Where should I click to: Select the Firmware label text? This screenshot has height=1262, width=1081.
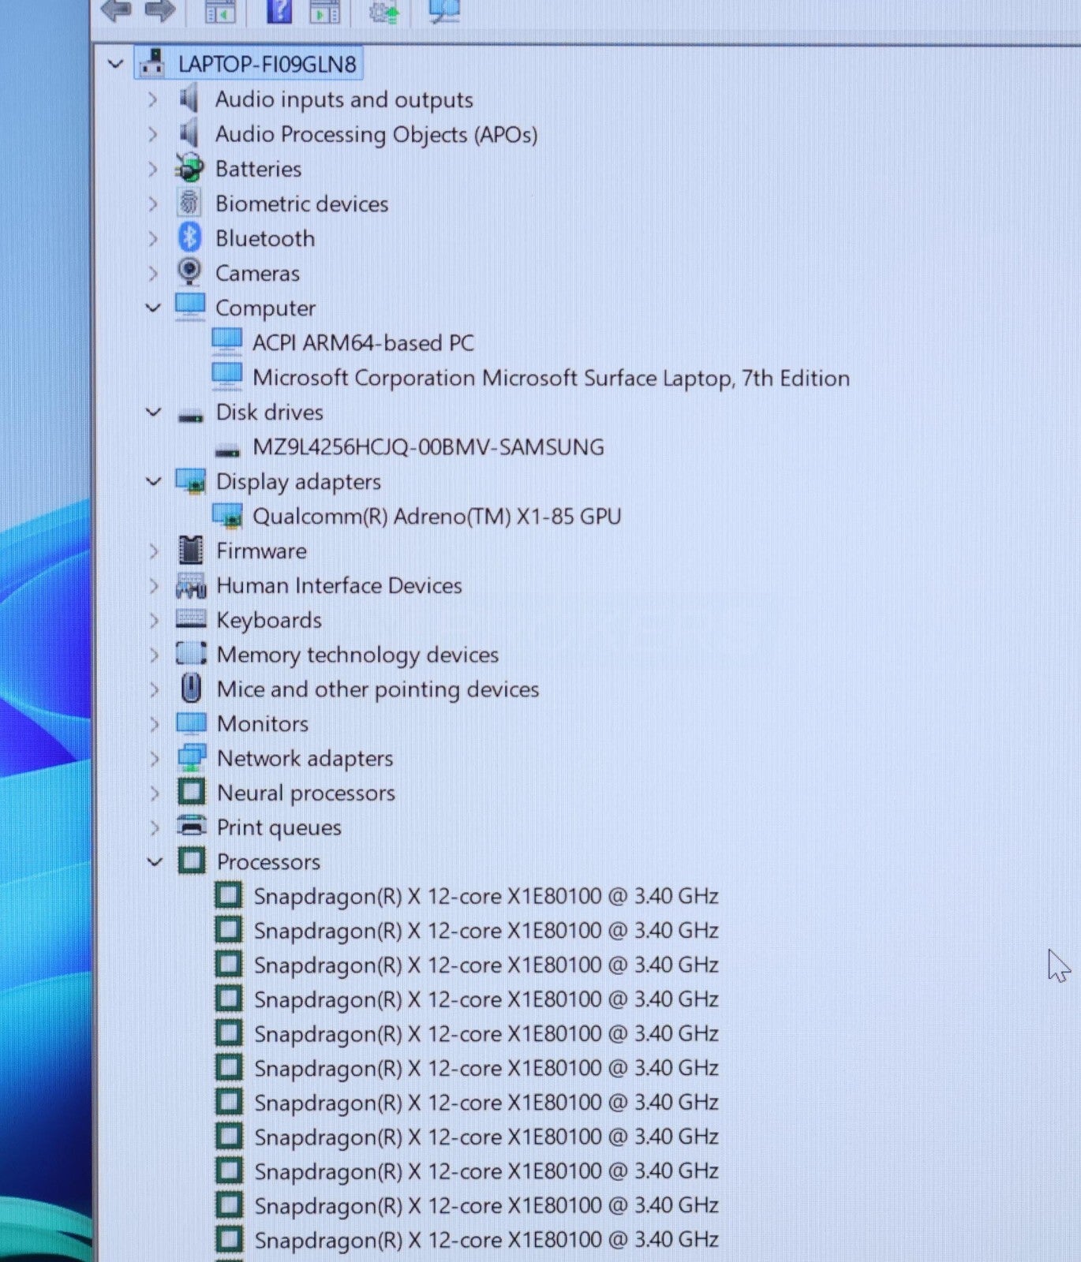262,551
